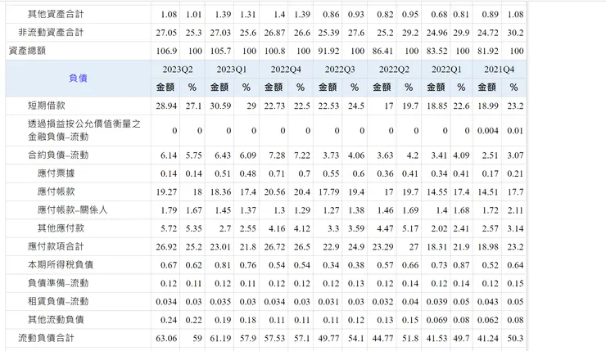Image resolution: width=606 pixels, height=351 pixels.
Task: Select the 資產總額 row label
Action: coord(27,51)
